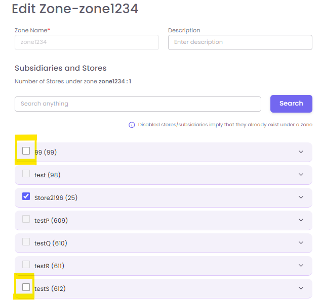The image size is (322, 301).
Task: Check the 99 (99) checkbox
Action: [x=26, y=151]
